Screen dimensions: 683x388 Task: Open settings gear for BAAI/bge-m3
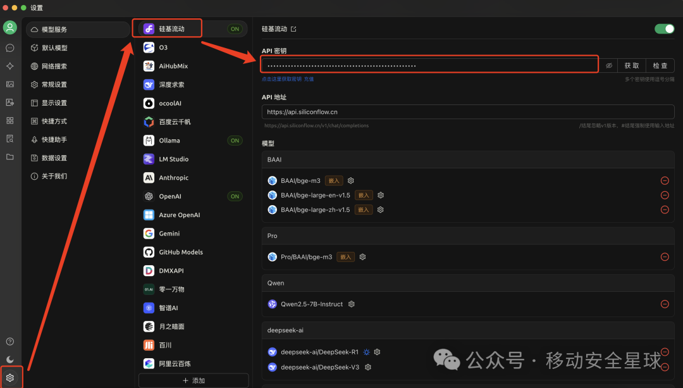[350, 180]
